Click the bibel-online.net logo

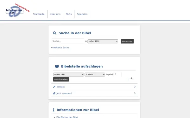[18, 10]
